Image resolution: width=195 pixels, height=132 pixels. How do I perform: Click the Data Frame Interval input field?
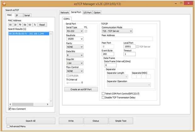pyautogui.click(x=110, y=65)
